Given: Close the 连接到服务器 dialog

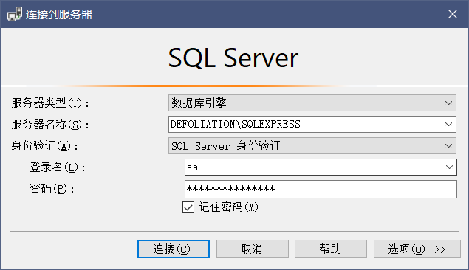Looking at the screenshot, I should [x=453, y=14].
